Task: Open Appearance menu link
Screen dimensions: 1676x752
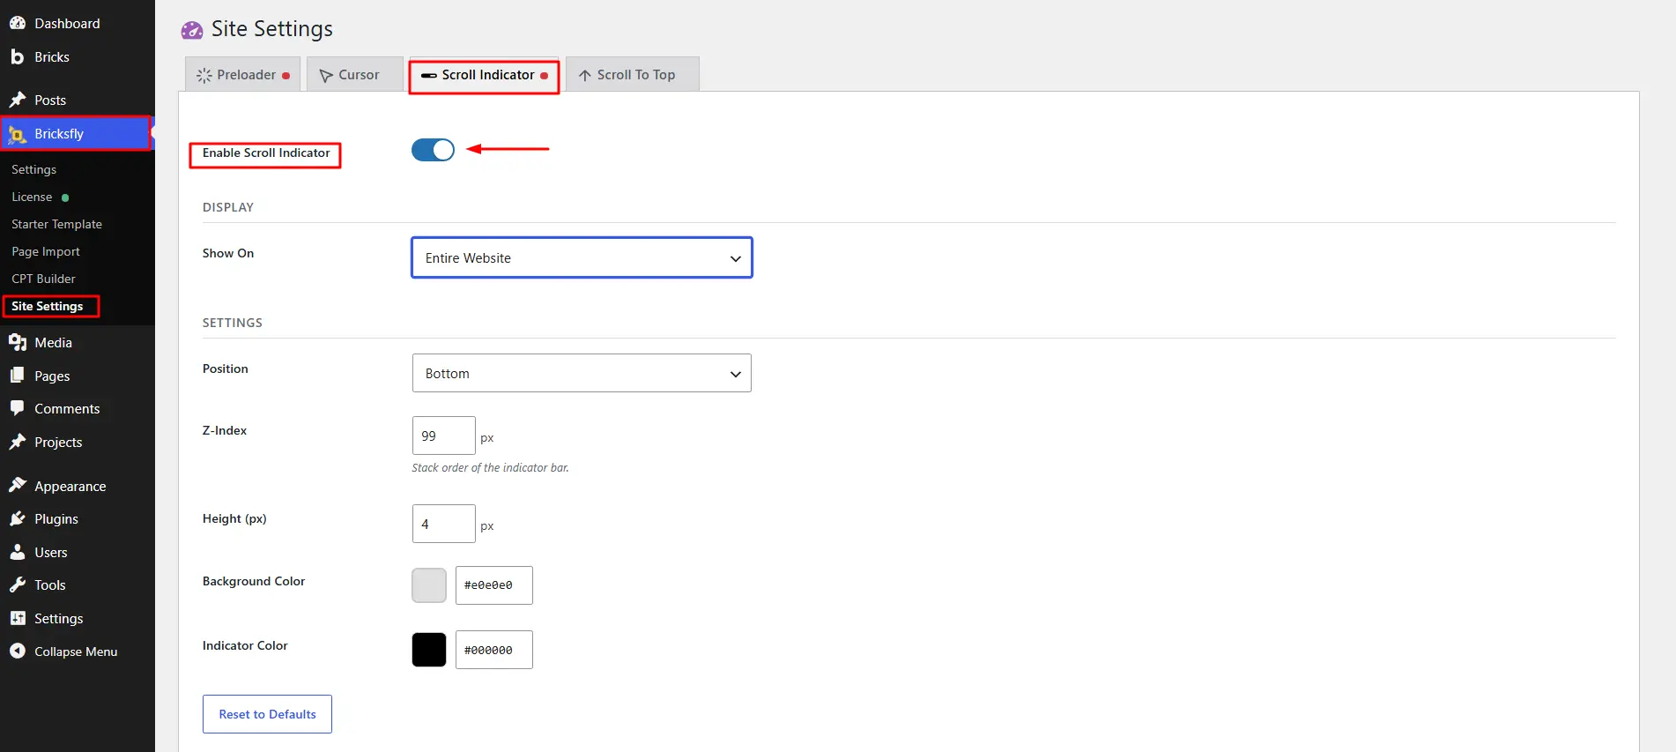Action: point(70,486)
